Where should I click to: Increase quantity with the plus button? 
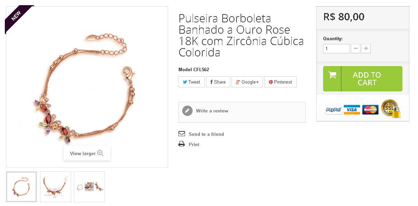(366, 48)
